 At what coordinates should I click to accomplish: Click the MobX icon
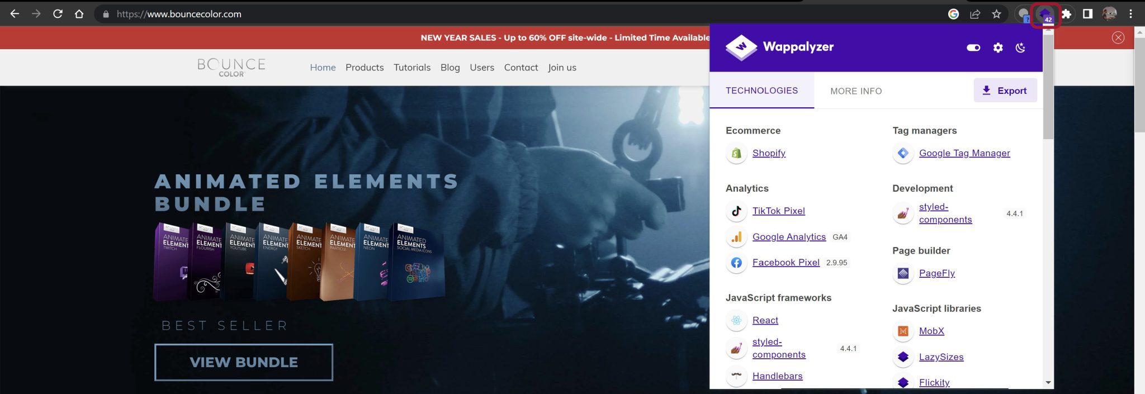point(903,331)
